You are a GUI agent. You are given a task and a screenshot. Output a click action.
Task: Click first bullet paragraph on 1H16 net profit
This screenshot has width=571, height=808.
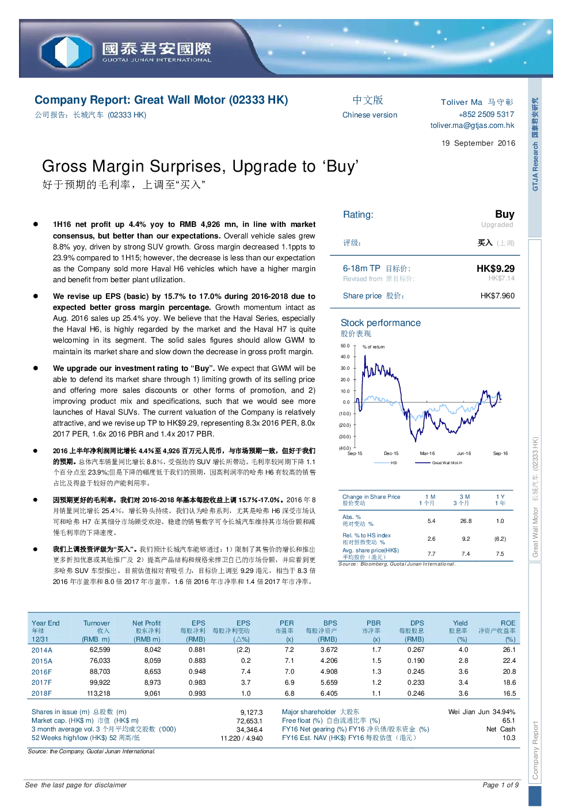pos(184,252)
